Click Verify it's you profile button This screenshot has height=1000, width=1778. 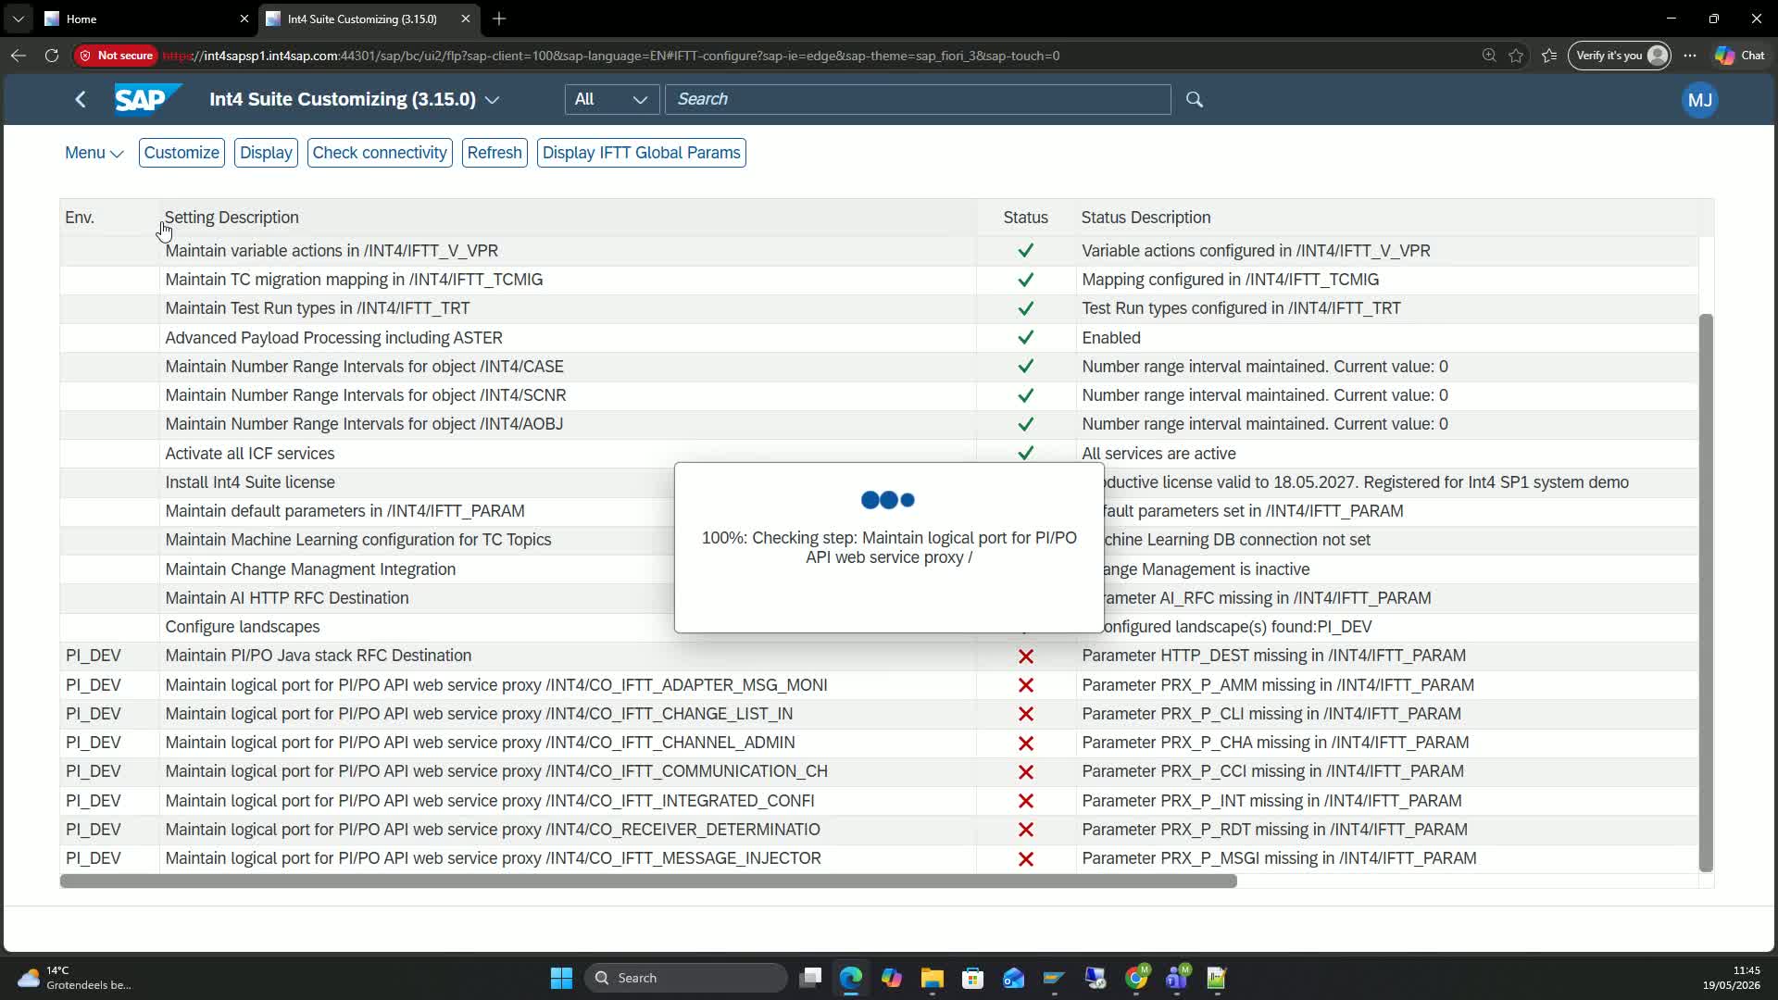pos(1620,56)
